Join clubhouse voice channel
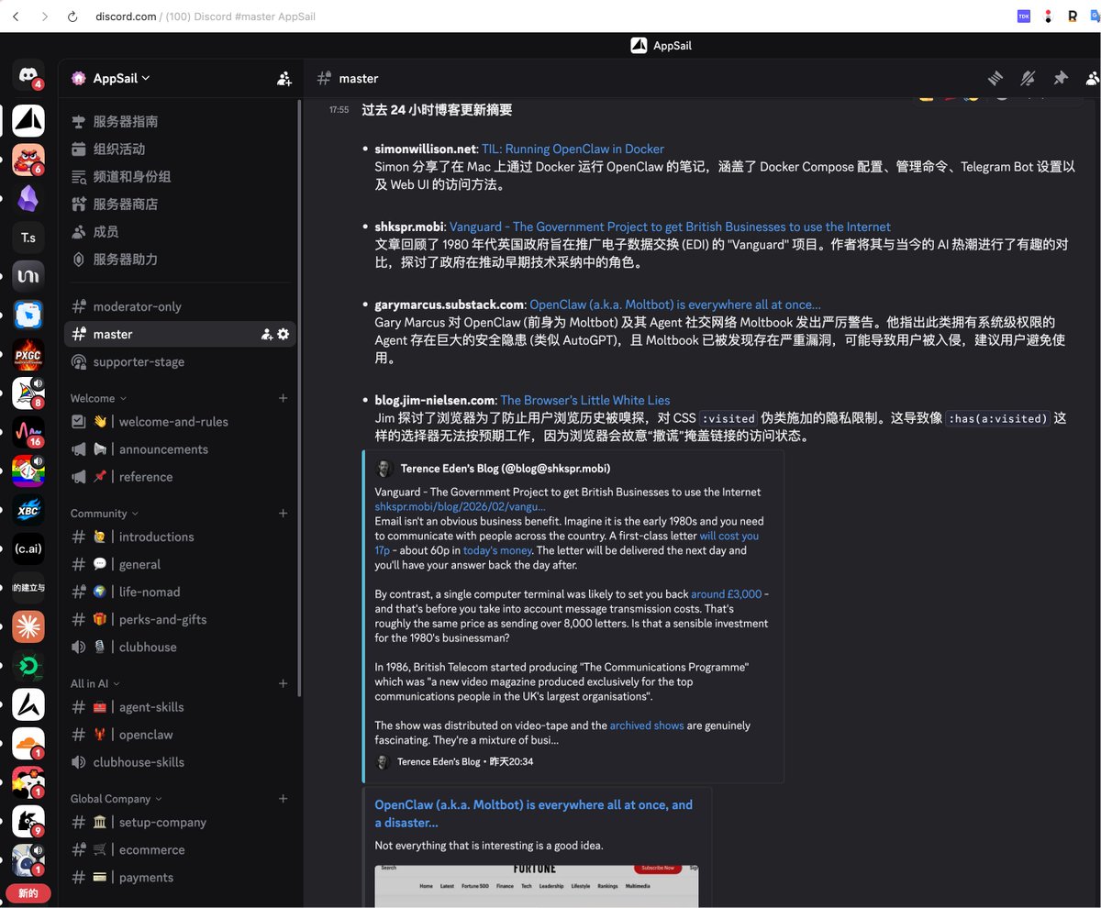The image size is (1101, 908). (x=180, y=647)
